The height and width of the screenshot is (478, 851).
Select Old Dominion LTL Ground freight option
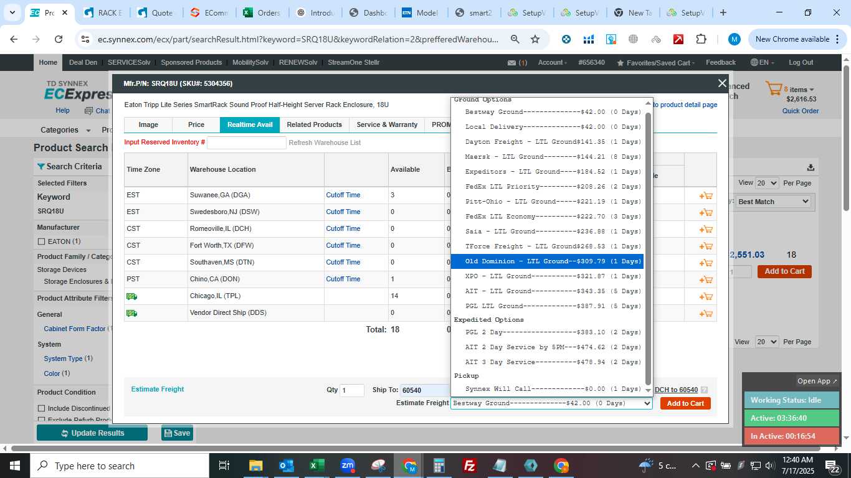point(547,261)
